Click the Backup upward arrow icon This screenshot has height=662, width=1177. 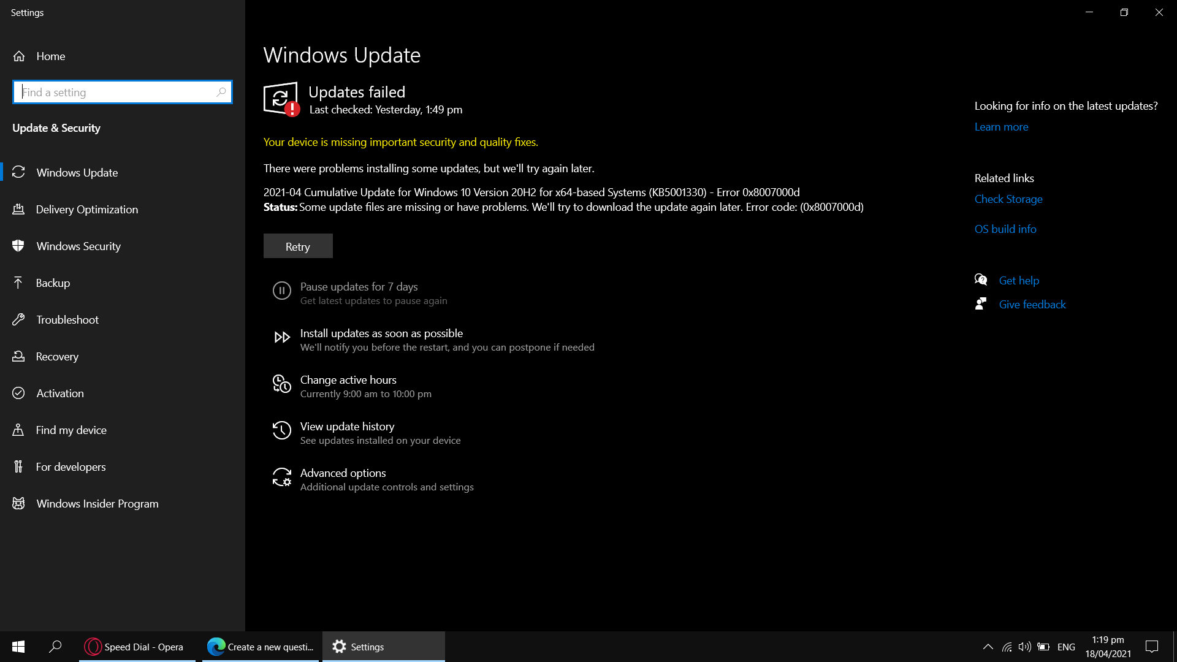pos(18,283)
